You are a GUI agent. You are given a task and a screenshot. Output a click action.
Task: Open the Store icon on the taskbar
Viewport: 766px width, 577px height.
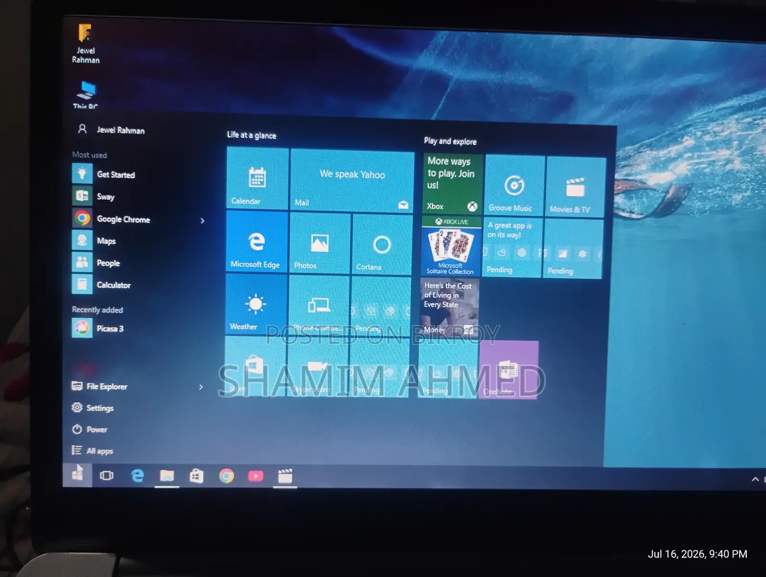point(196,476)
